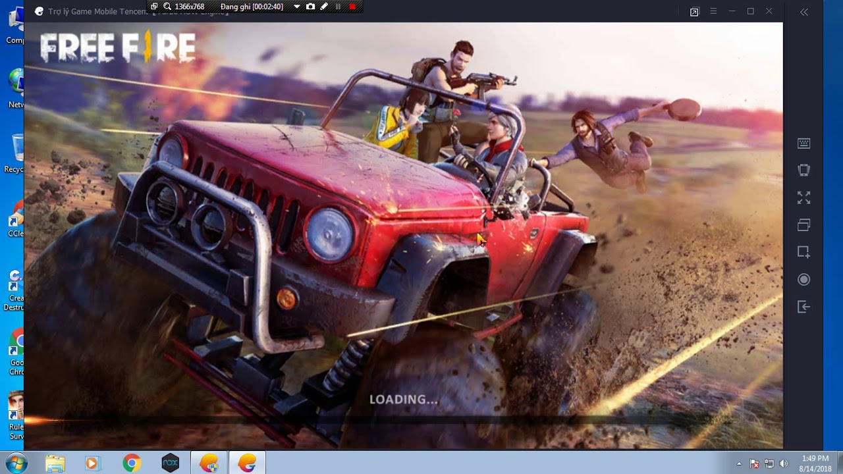
Task: Open the volume control tray icon
Action: (783, 463)
